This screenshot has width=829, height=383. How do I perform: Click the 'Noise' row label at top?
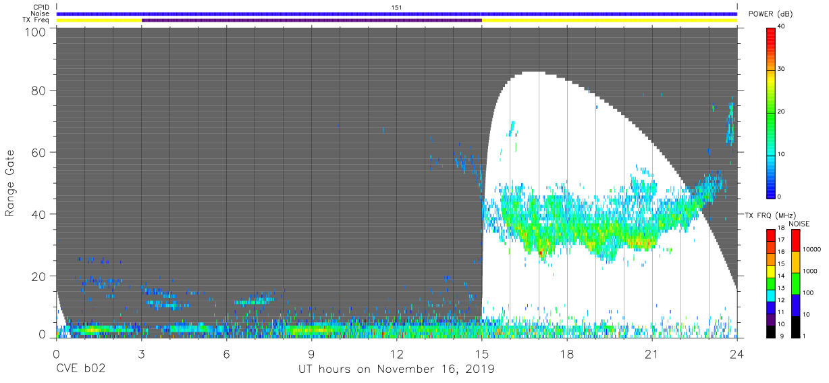click(39, 14)
